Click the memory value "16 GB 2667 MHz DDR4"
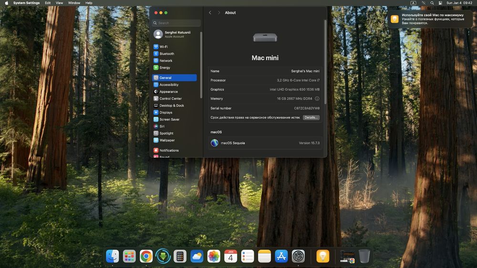Screen dimensions: 477x268 (294, 99)
